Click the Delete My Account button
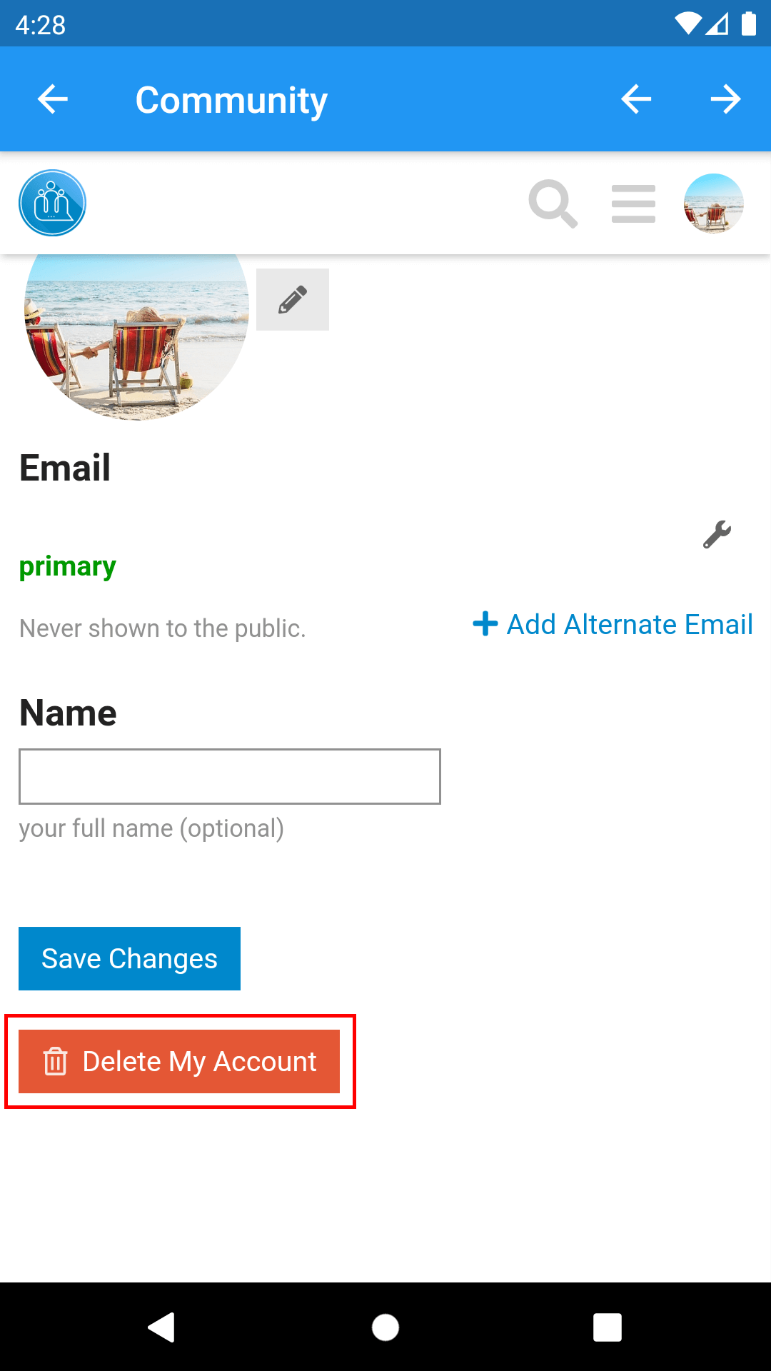771x1371 pixels. 179,1061
